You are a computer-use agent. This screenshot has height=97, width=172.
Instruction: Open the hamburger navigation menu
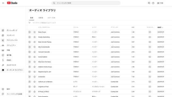(x=3, y=3)
